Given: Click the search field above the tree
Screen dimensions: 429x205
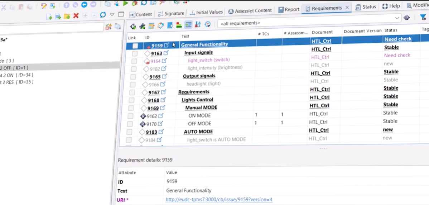Looking at the screenshot, I should [x=52, y=27].
